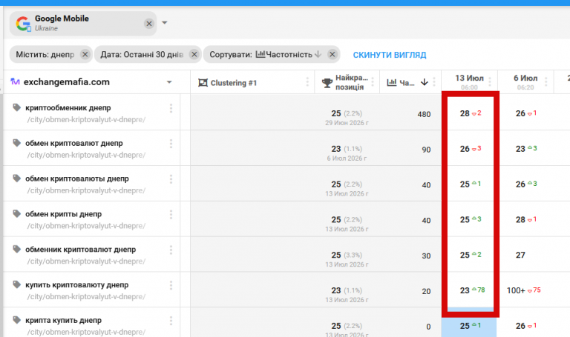Open row menu for 'обменник криптовалют днепр'
Viewport: 570px width, 337px height.
(171, 250)
